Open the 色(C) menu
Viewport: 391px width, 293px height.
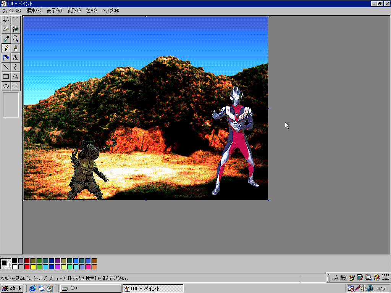coord(91,11)
